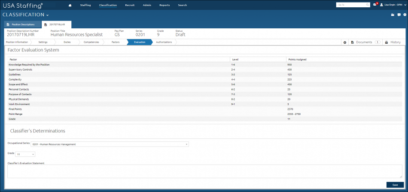This screenshot has width=408, height=192.
Task: Open the Staffing menu
Action: [x=85, y=5]
